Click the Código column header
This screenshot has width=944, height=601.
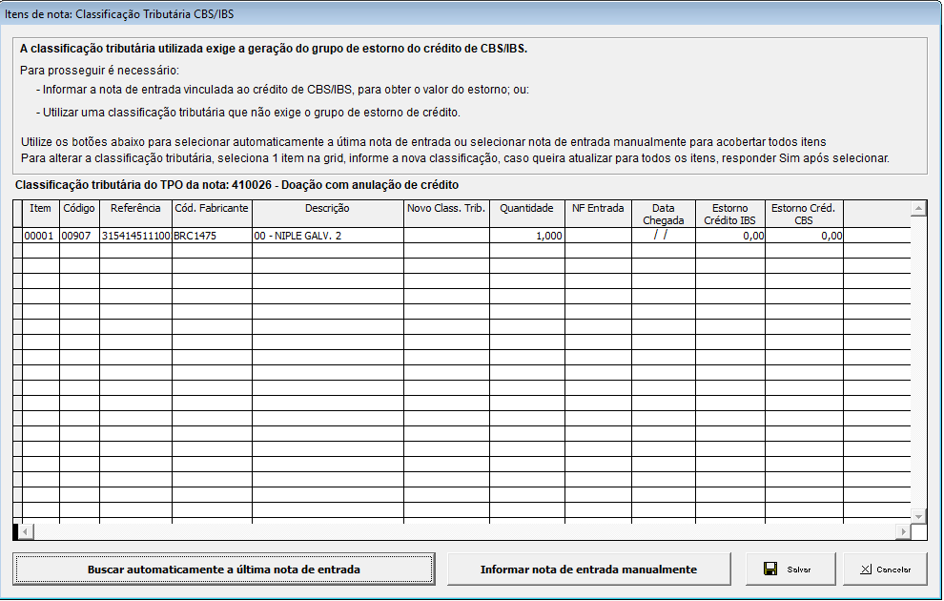pos(79,208)
